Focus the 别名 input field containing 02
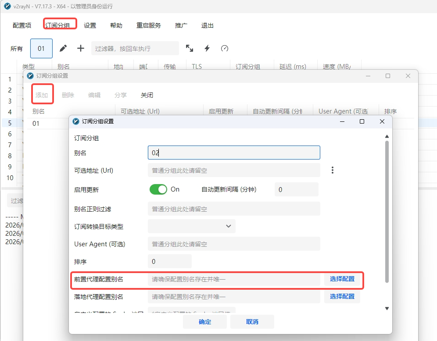Screen dimensions: 437x341 click(x=234, y=153)
